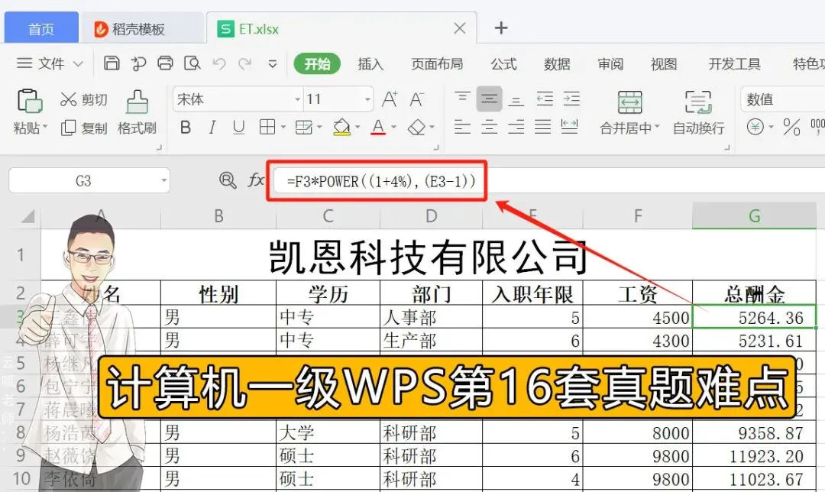
Task: Click the formula search magnifier icon
Action: tap(228, 180)
